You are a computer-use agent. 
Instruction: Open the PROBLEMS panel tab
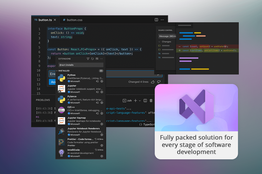pyautogui.click(x=43, y=100)
